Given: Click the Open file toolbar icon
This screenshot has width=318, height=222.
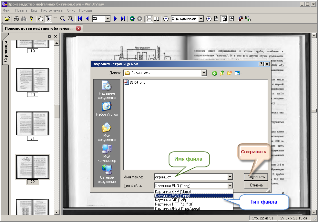Looking at the screenshot, I should [7, 19].
